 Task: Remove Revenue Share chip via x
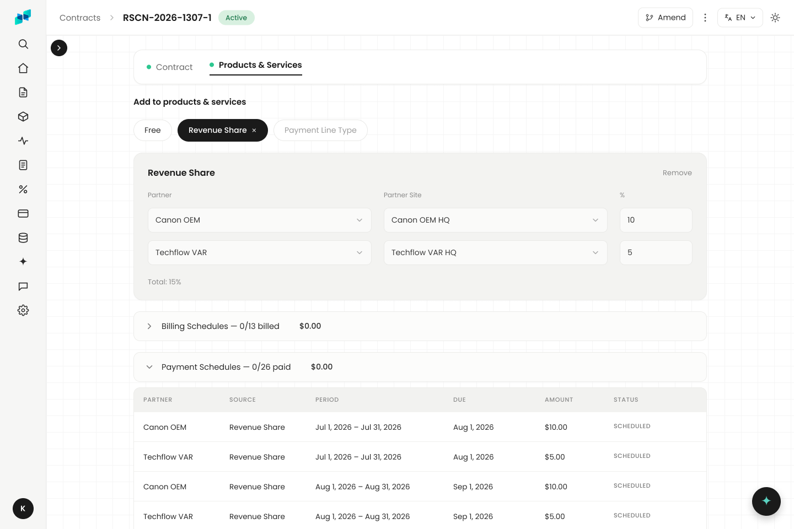pyautogui.click(x=254, y=131)
